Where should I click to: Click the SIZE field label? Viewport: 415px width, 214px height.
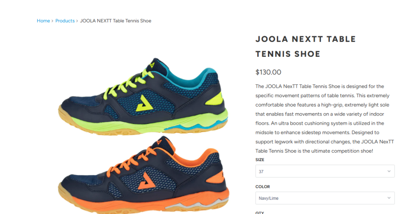tap(259, 160)
